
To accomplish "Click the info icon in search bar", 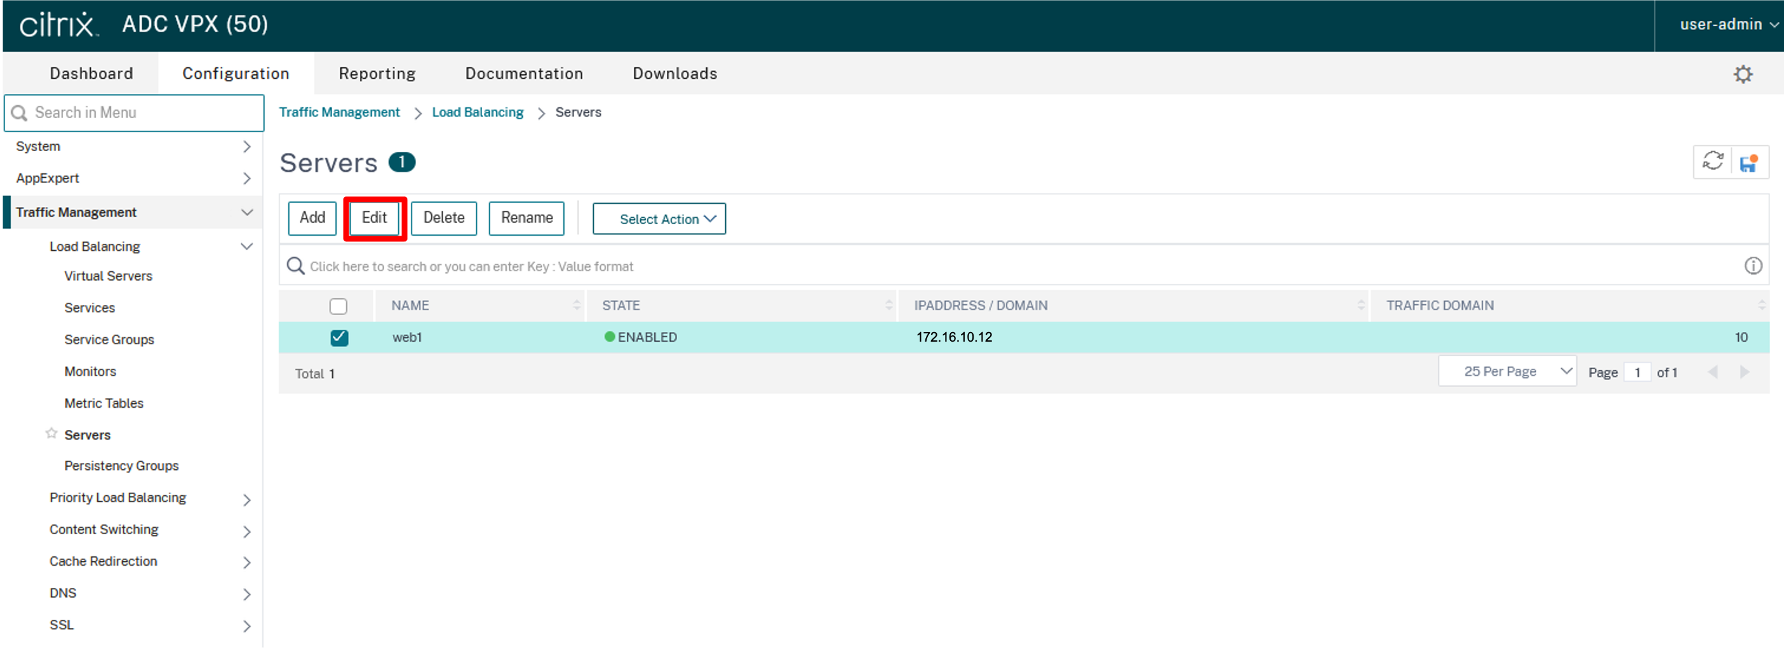I will pos(1752,266).
